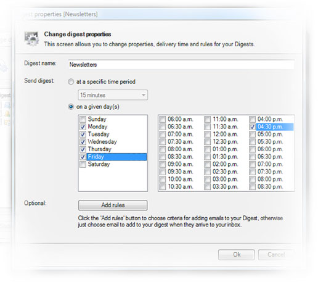Tick the 08:00 p.m. checkbox

(252, 180)
